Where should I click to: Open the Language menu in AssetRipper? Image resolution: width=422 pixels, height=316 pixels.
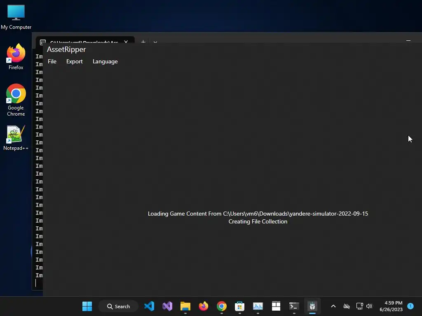pos(105,62)
